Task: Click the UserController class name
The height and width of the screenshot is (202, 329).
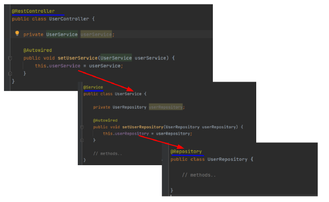Action: 69,19
